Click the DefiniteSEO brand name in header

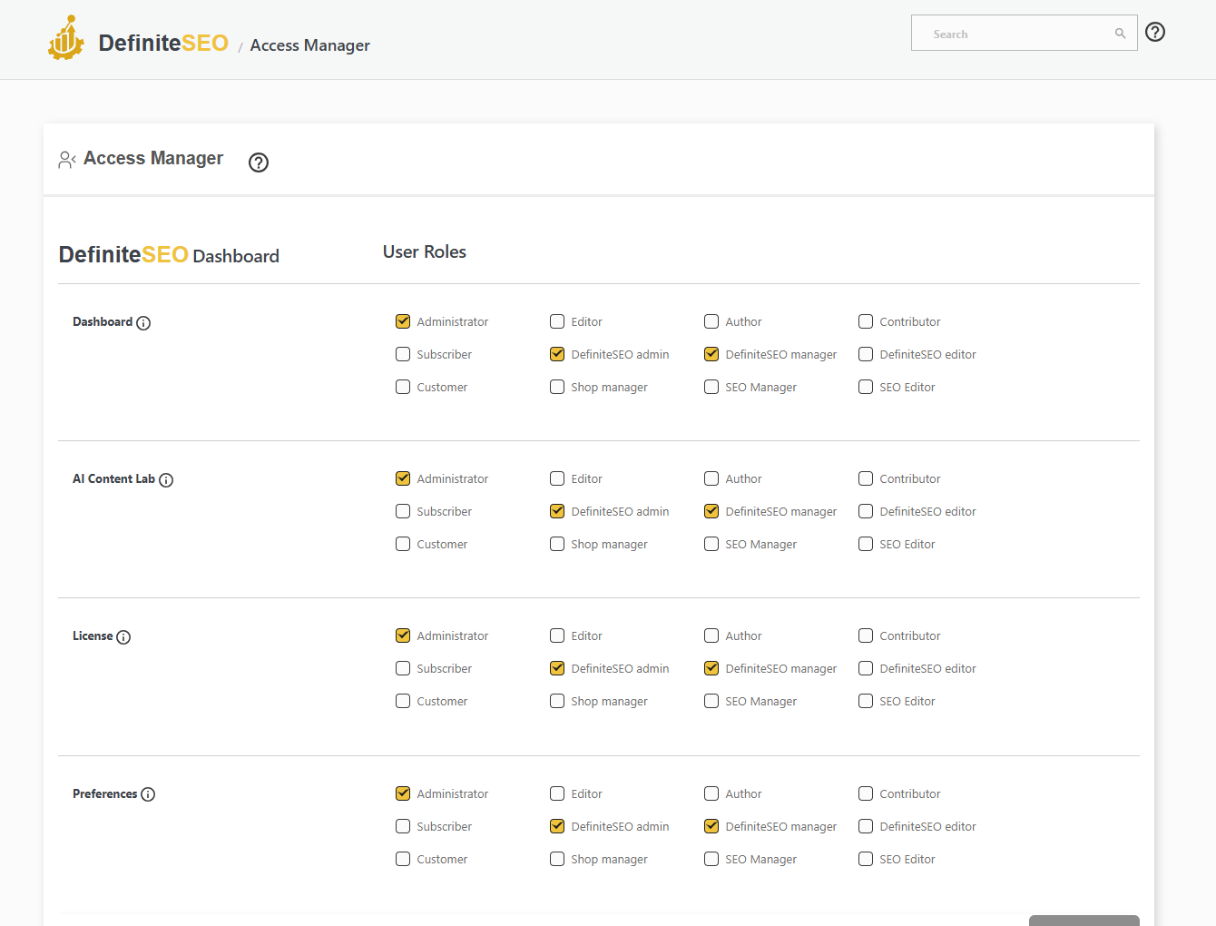pyautogui.click(x=163, y=43)
